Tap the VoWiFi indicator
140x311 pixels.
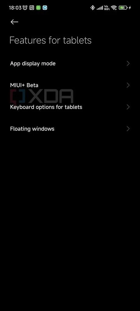[107, 8]
